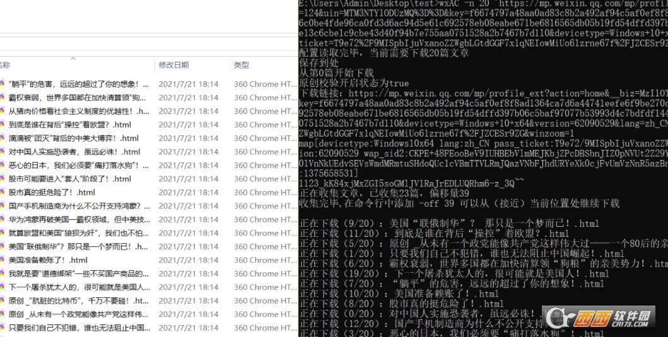Click console line 正在下载（5/20）原创 _从未有一个政党
The height and width of the screenshot is (337, 668).
[x=484, y=243]
